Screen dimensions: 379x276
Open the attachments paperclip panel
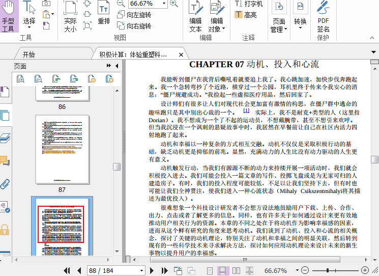(5, 184)
